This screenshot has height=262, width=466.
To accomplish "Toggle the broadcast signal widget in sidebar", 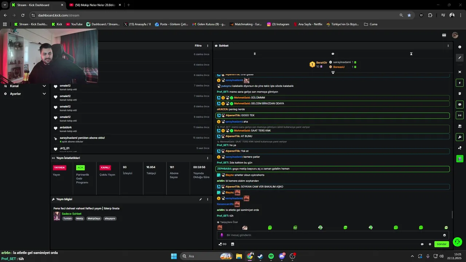I will pos(460,115).
